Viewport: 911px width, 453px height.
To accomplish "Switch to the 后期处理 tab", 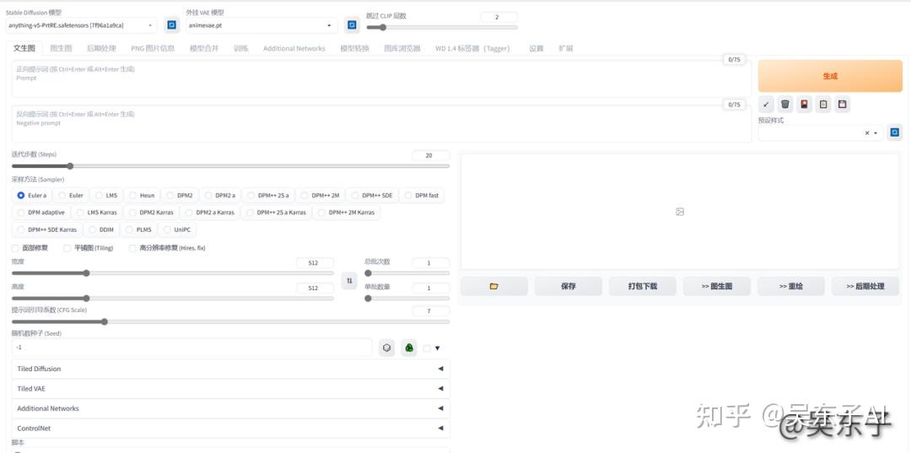I will coord(102,48).
